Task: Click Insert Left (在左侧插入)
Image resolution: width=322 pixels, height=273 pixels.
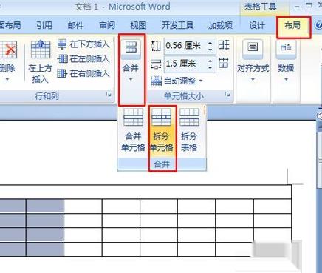Action: [x=83, y=59]
